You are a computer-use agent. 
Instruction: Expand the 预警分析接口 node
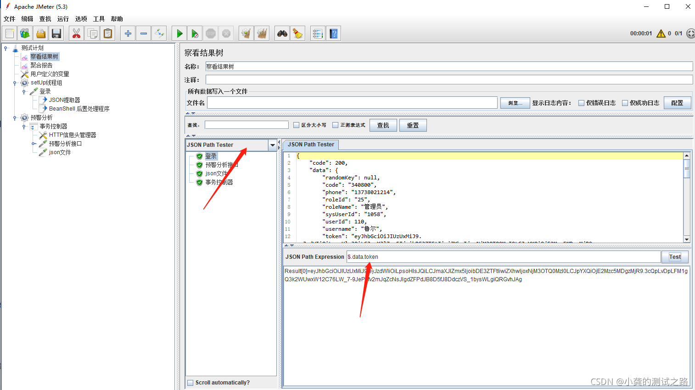pos(34,144)
